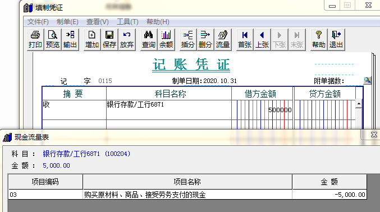Click 制单日期 value 2020.10.31
Image resolution: width=380 pixels, height=212 pixels.
pyautogui.click(x=220, y=81)
